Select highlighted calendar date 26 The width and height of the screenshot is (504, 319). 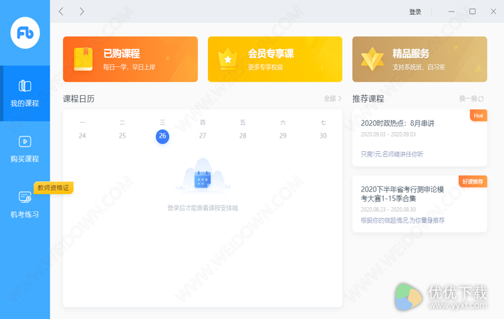pyautogui.click(x=163, y=137)
